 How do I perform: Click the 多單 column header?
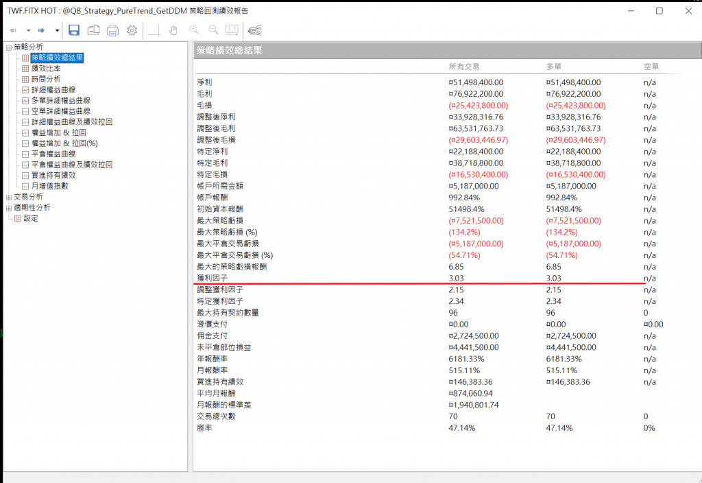point(554,67)
